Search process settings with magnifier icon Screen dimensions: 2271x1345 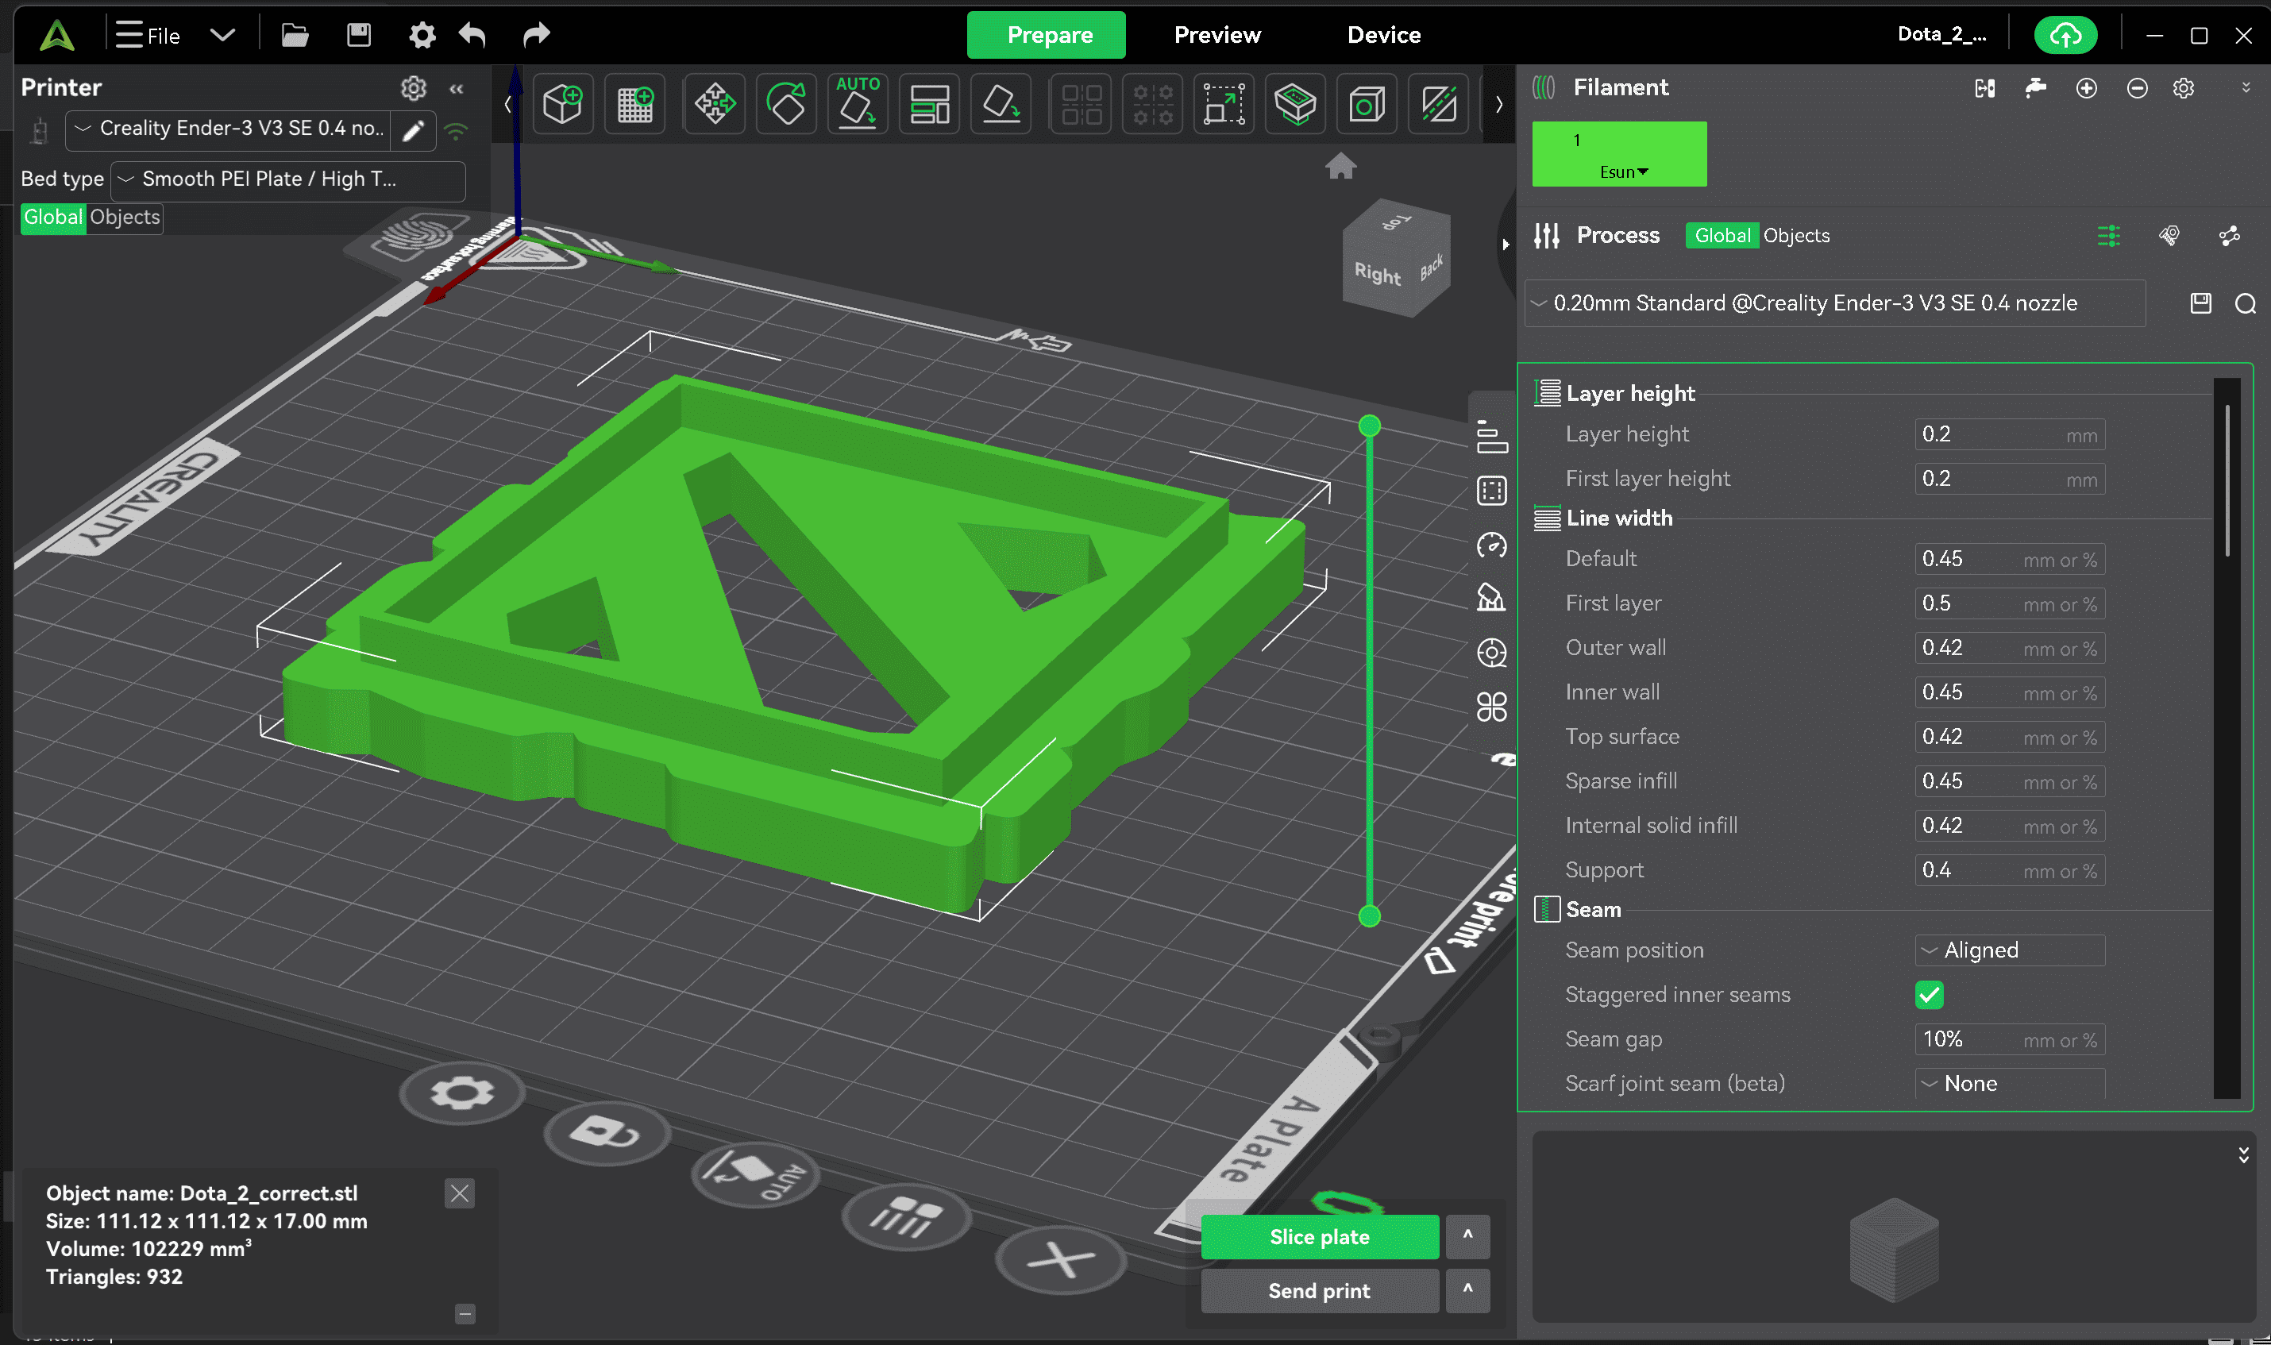pos(2246,303)
